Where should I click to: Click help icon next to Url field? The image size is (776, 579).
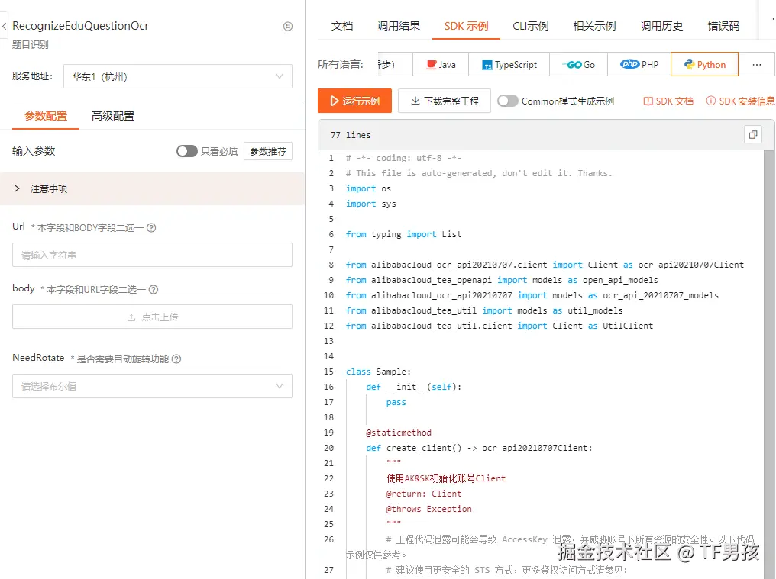[x=151, y=228]
